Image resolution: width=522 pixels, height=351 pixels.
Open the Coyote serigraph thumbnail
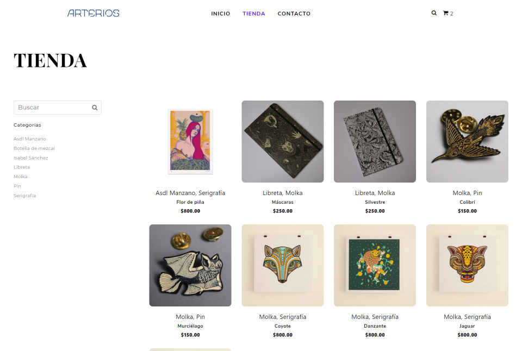[x=283, y=265]
